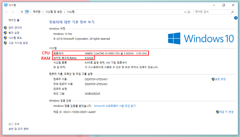Click the Forward navigation arrow
The height and width of the screenshot is (137, 240).
pyautogui.click(x=13, y=12)
